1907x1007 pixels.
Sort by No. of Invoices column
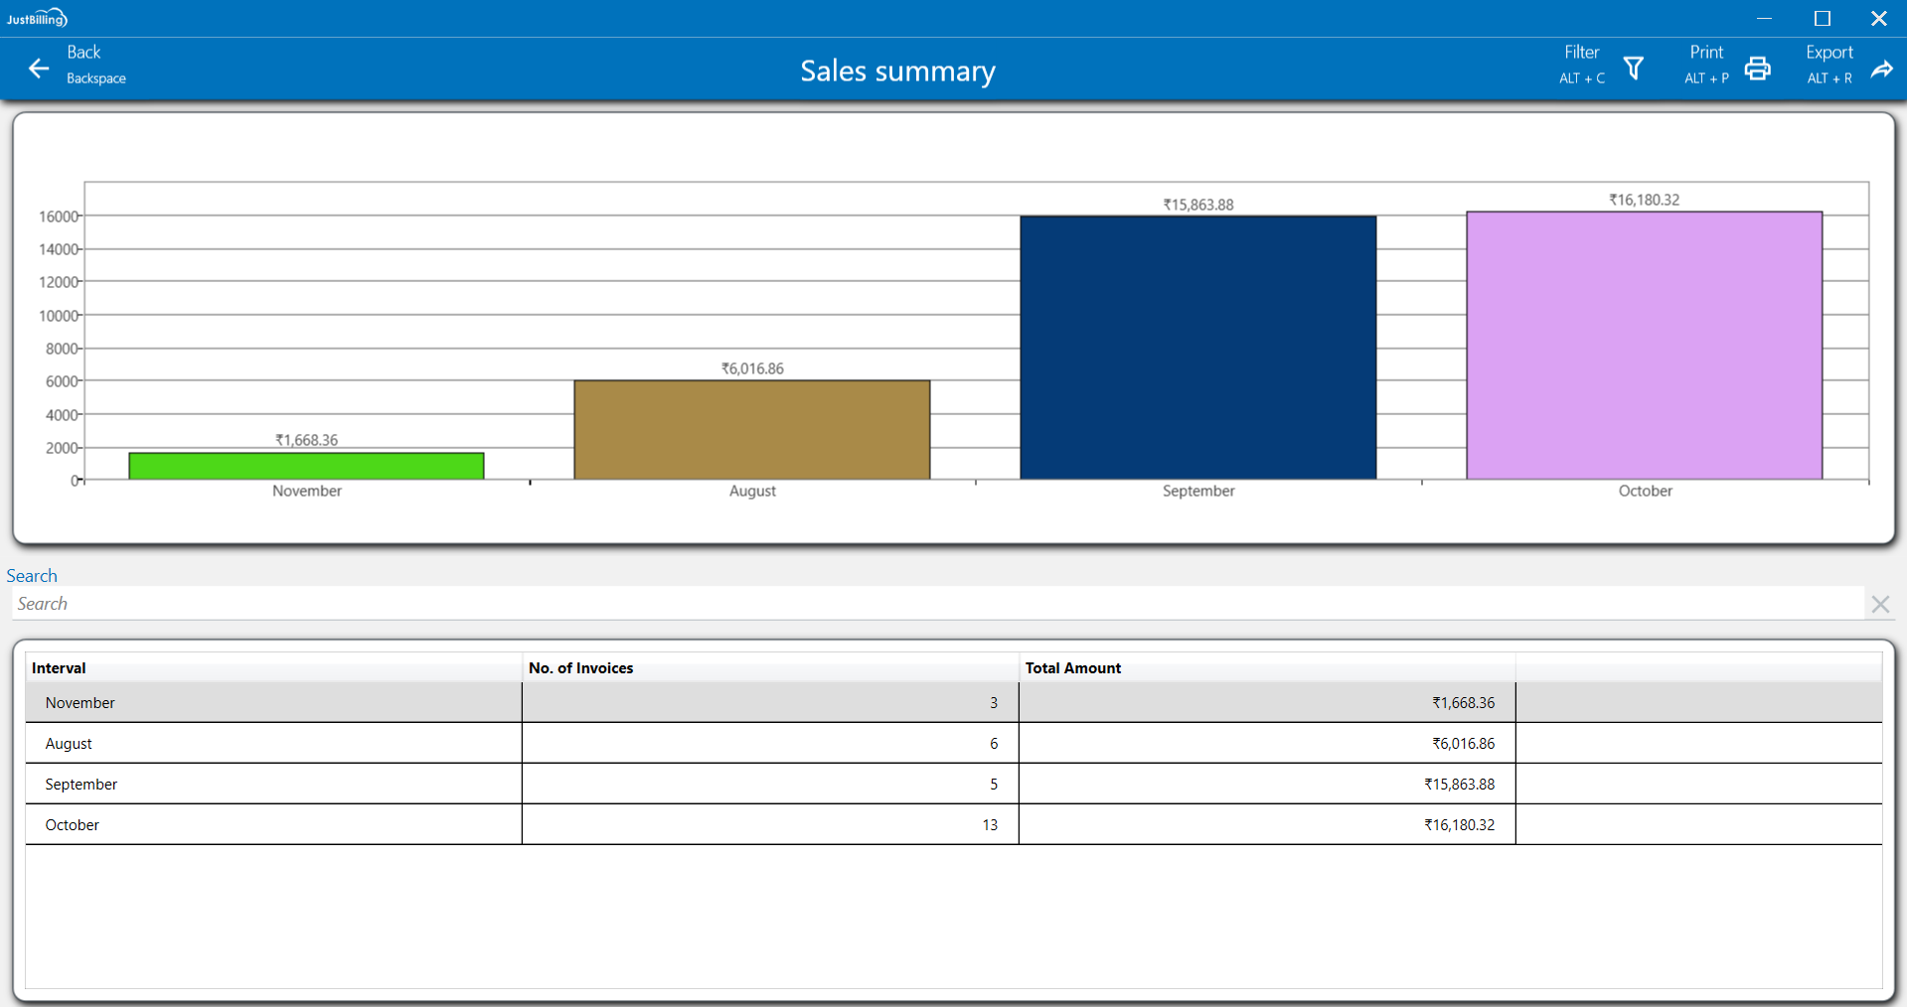click(x=580, y=668)
